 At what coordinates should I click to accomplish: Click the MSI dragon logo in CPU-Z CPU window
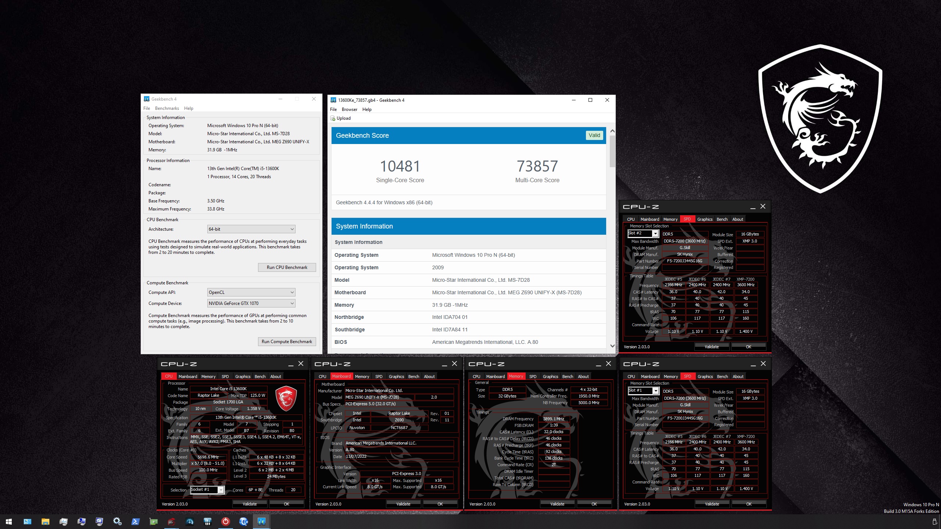pos(286,398)
